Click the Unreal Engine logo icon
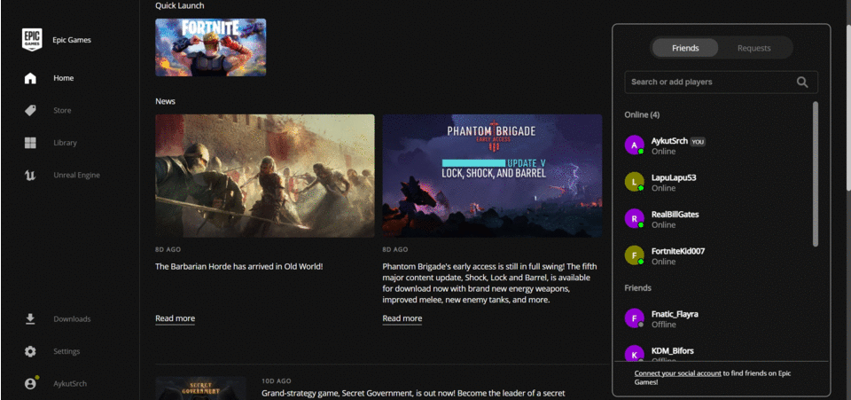 30,176
